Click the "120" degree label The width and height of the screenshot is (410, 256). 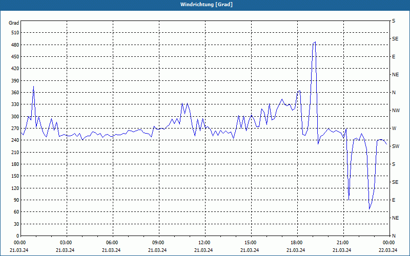coord(15,188)
